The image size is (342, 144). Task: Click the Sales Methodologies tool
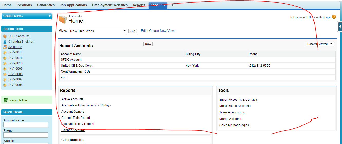(234, 125)
